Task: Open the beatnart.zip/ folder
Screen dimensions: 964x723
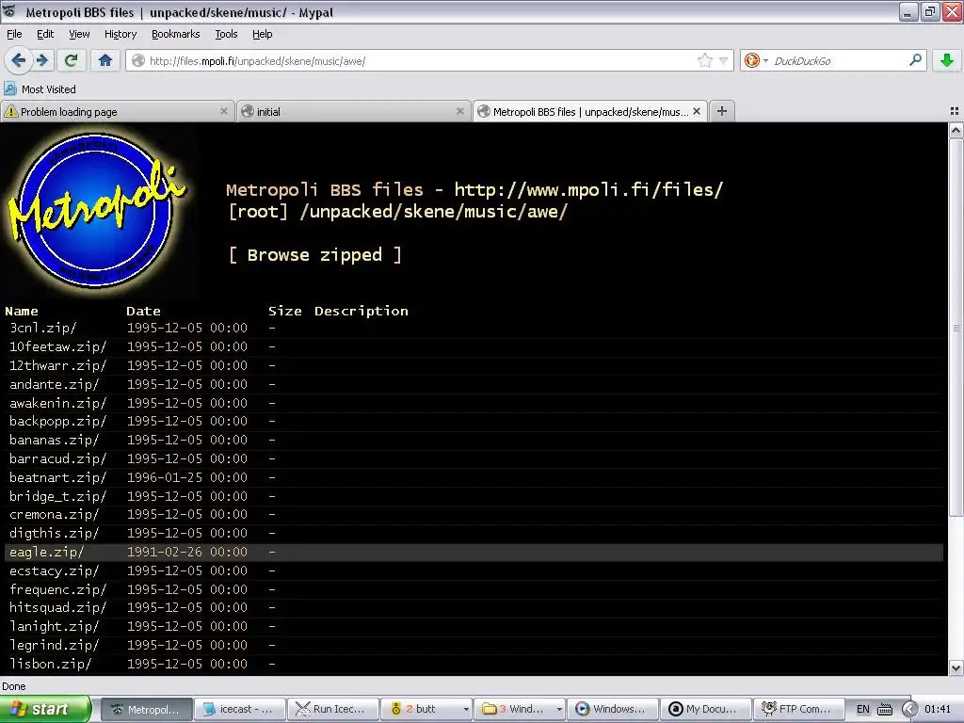Action: coord(57,477)
